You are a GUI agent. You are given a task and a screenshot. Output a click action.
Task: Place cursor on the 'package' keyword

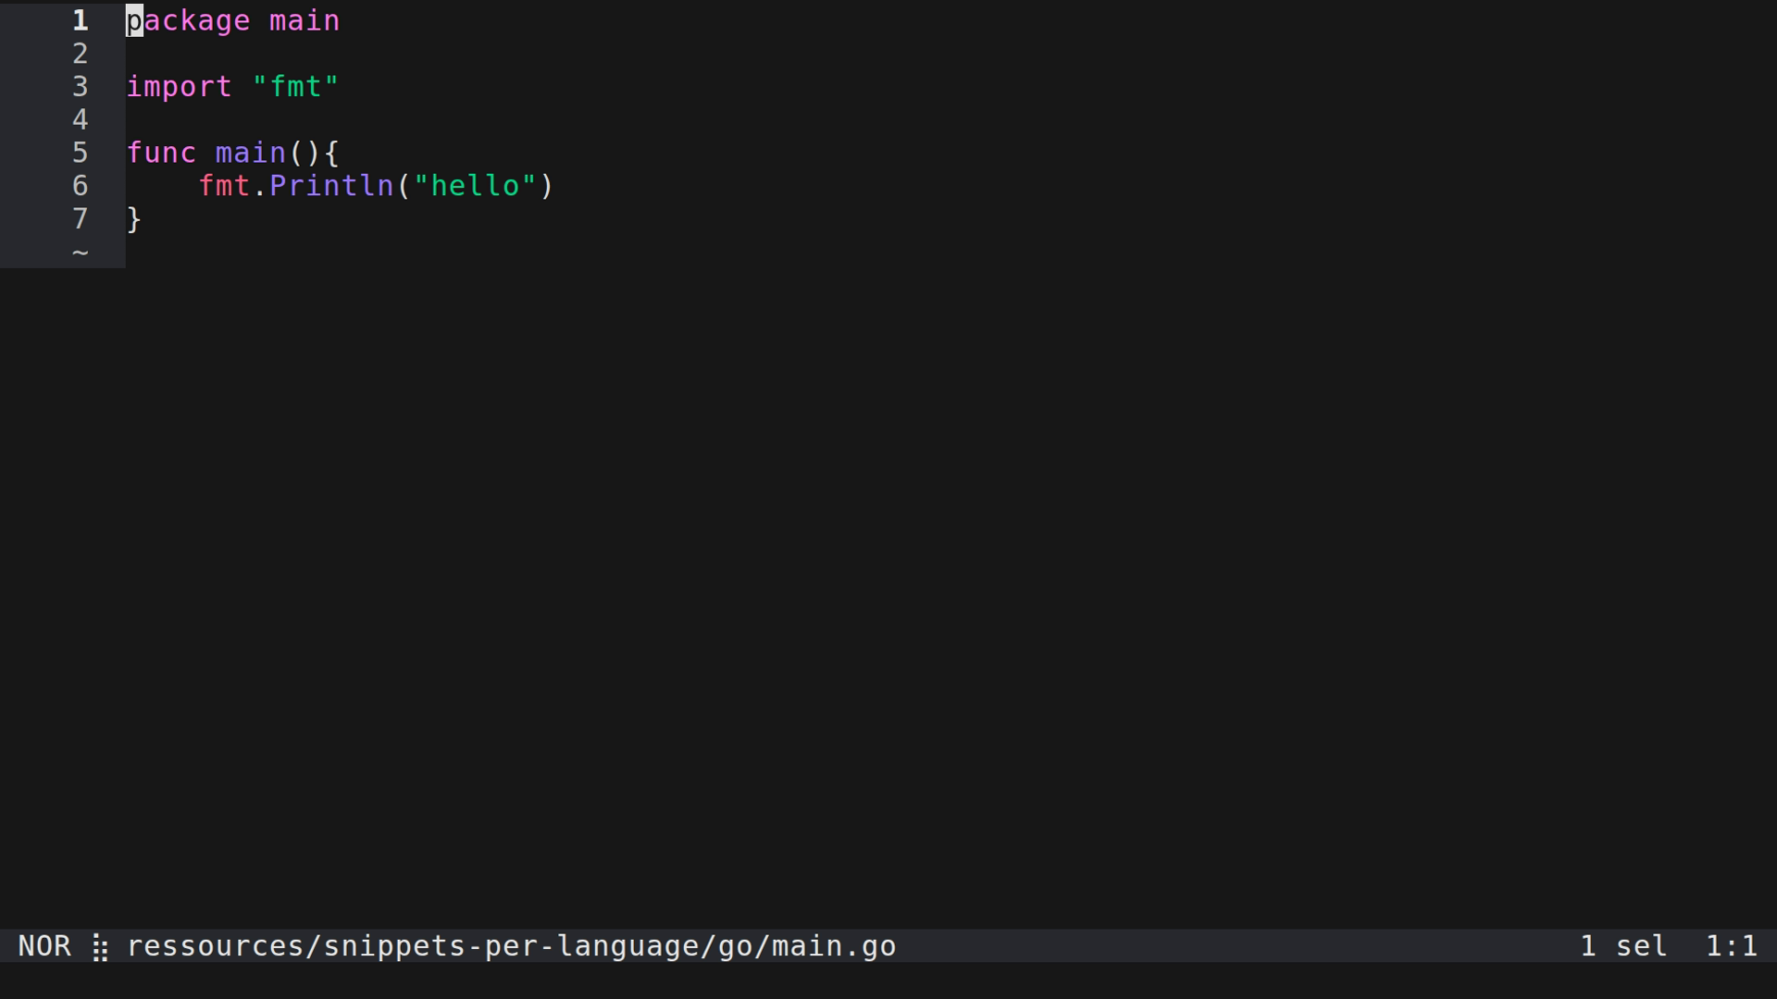[188, 20]
